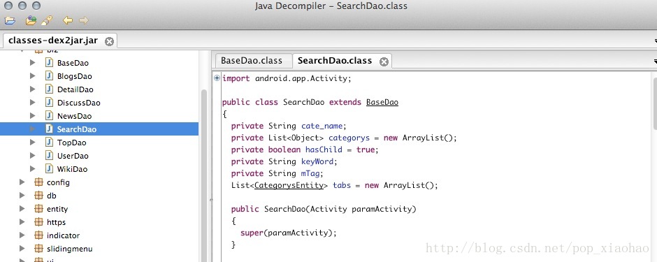The height and width of the screenshot is (262, 657).
Task: Click the DetailDao class file icon
Action: [49, 89]
